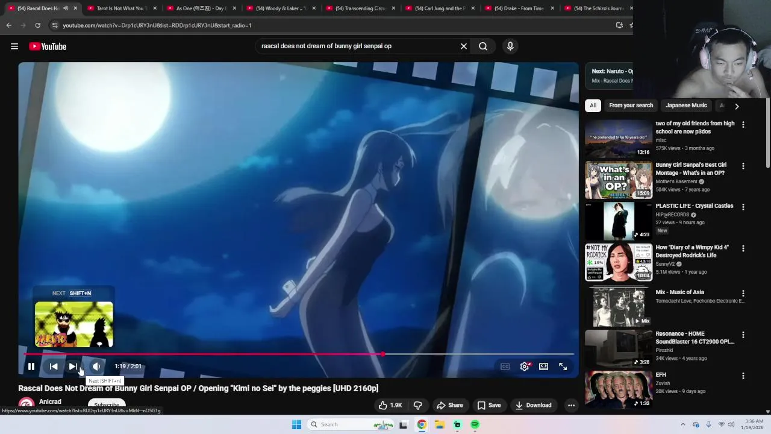The width and height of the screenshot is (771, 434).
Task: Skip to next video with Next button
Action: point(73,366)
